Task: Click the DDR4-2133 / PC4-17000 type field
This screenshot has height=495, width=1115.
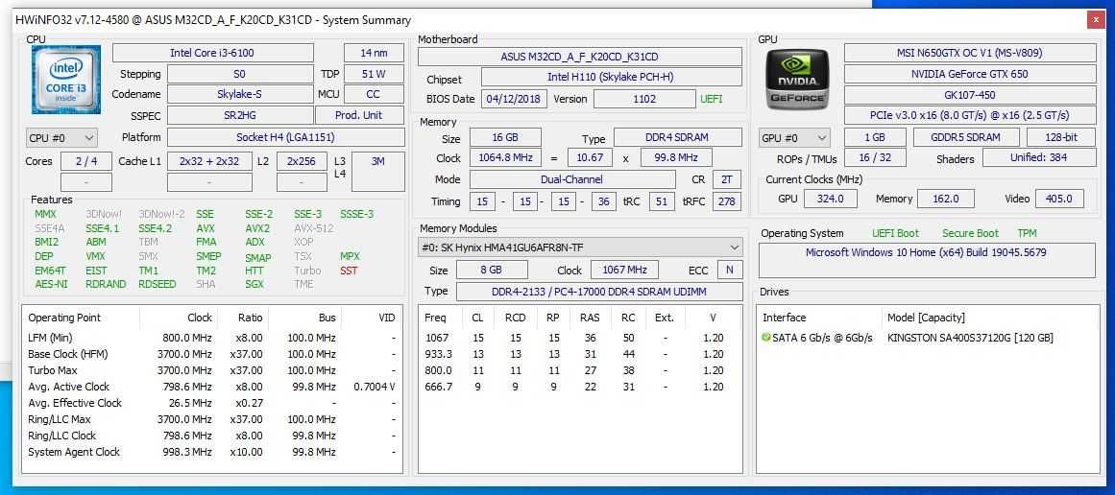Action: tap(598, 292)
